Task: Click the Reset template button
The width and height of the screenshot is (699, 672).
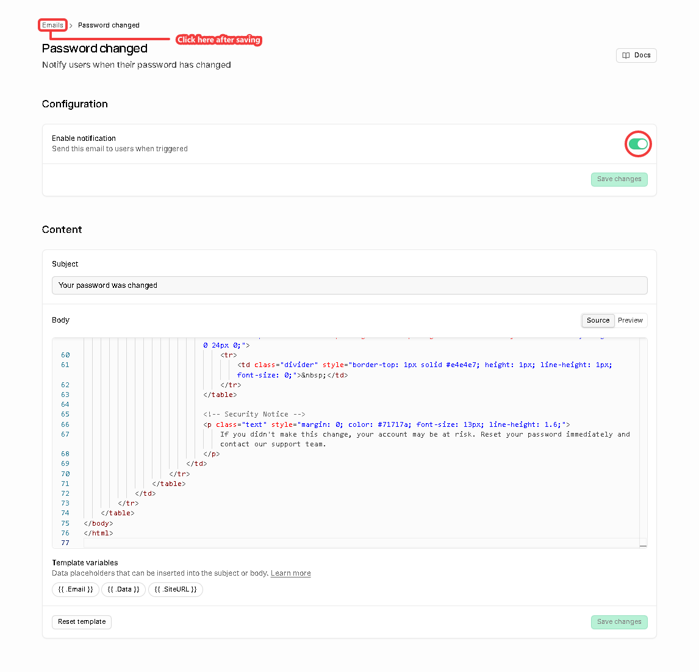Action: [82, 621]
